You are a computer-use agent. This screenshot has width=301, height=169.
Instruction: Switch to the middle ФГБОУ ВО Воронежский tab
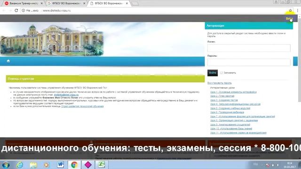pyautogui.click(x=66, y=3)
